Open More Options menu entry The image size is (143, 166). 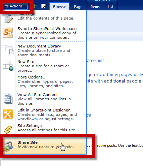pyautogui.click(x=51, y=81)
